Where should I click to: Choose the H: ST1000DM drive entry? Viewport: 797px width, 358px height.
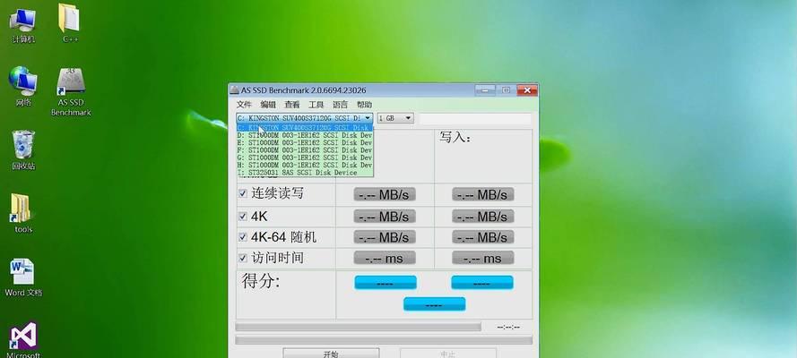coord(305,166)
